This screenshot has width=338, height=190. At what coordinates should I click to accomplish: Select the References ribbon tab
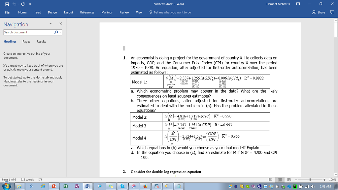pos(87,13)
